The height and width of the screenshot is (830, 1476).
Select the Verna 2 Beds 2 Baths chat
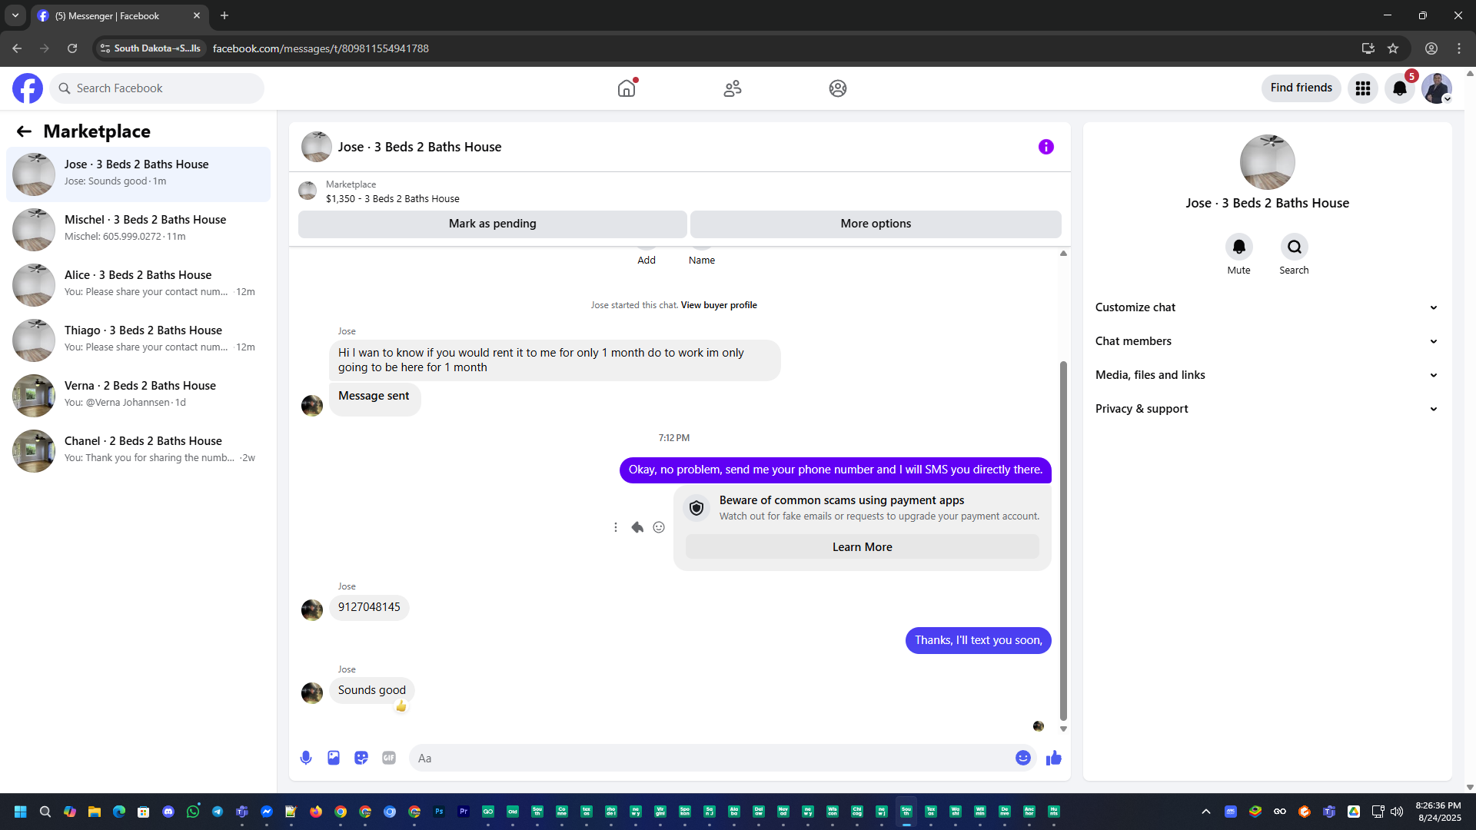[138, 395]
